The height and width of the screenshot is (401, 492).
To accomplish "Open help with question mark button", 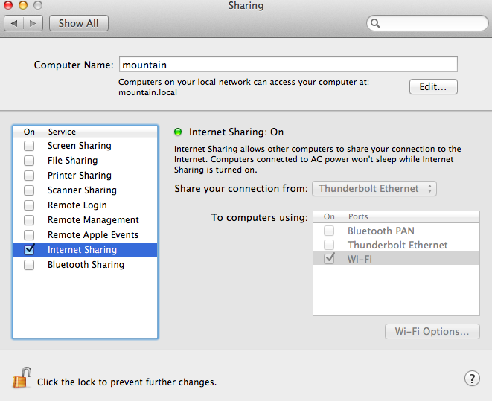I will (x=472, y=379).
